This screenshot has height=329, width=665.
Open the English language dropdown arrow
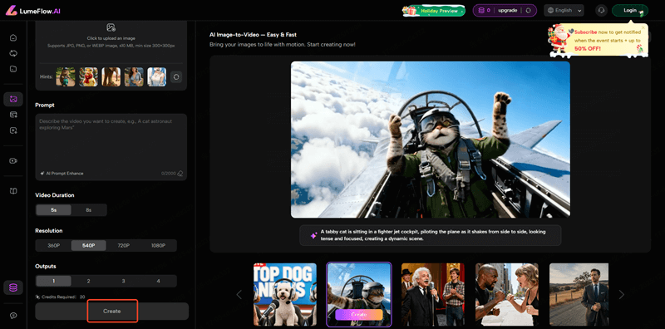(x=579, y=11)
